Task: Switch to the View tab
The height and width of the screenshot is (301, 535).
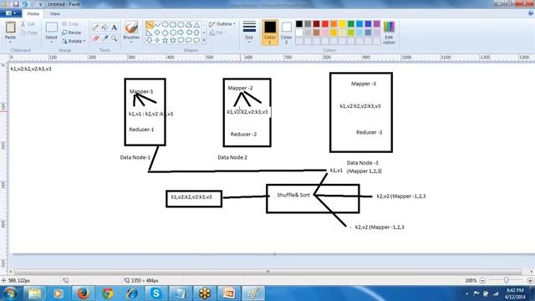Action: (x=54, y=13)
